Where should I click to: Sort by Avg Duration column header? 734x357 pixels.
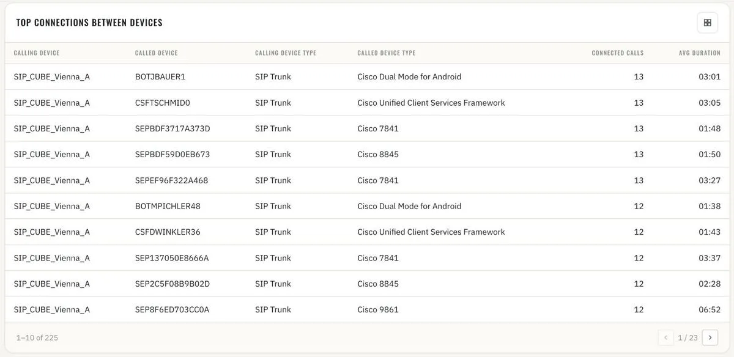[x=700, y=53]
